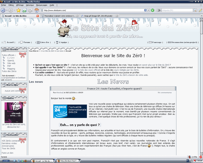This screenshot has height=163, width=203.
Task: Open La programmation en DarkBasic tutorial link
Action: tap(14, 78)
